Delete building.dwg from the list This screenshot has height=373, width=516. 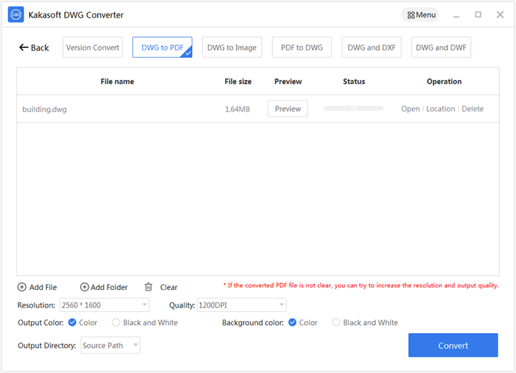[473, 109]
